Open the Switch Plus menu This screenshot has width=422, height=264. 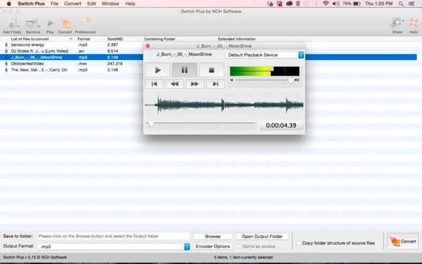pyautogui.click(x=31, y=4)
